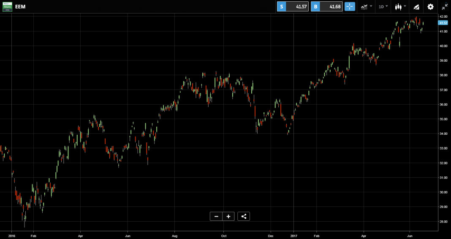Click the candlestick icon in the toolbar
Viewport: 451px width, 239px height.
tap(398, 7)
